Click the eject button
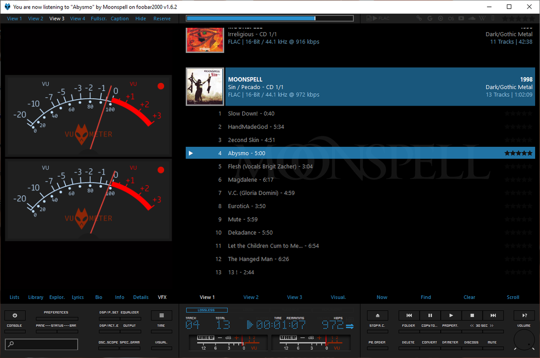Viewport: 540px width, 358px height. point(377,315)
